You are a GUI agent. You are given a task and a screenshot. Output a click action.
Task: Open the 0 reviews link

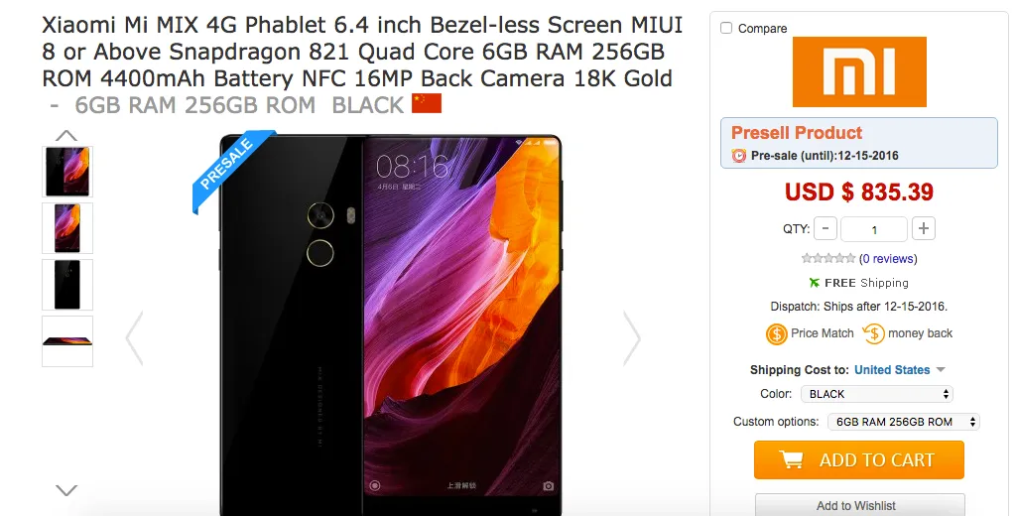coord(888,259)
